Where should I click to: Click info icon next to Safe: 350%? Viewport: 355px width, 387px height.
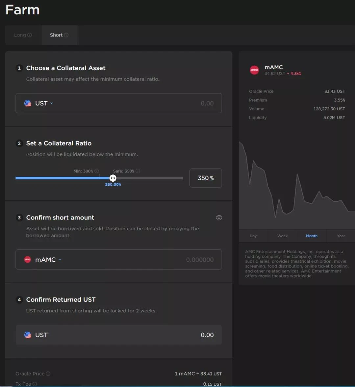tap(138, 171)
